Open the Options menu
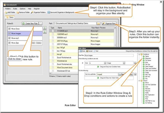This screenshot has width=164, height=113. [x=23, y=9]
